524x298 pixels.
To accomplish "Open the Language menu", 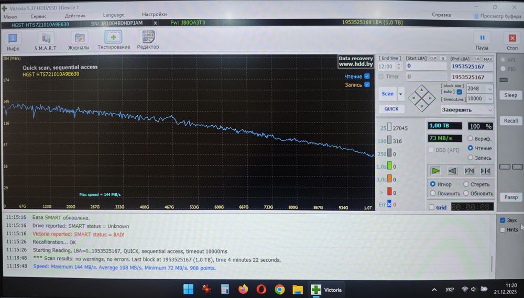I will pyautogui.click(x=114, y=15).
